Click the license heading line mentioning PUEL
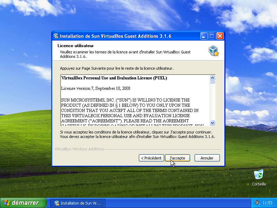277x208 pixels. pyautogui.click(x=114, y=78)
